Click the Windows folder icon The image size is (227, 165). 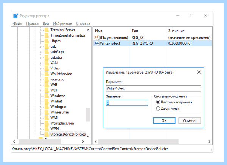[47, 96]
